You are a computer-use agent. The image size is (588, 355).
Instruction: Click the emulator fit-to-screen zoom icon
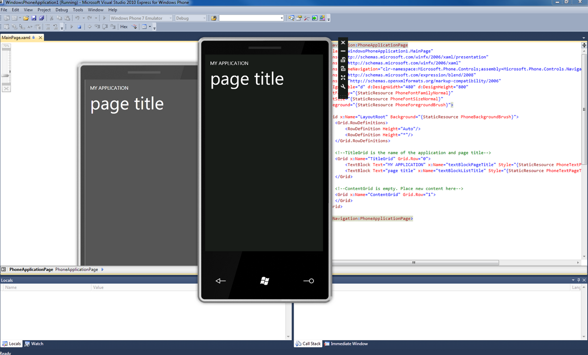pyautogui.click(x=343, y=78)
